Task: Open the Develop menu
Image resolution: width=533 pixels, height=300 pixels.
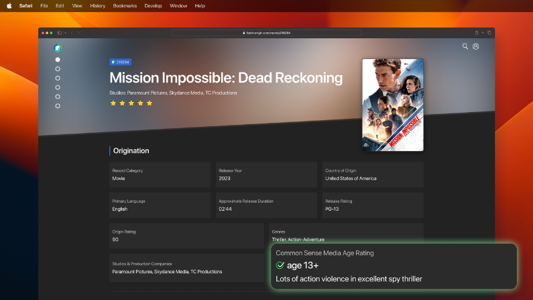Action: click(x=153, y=6)
